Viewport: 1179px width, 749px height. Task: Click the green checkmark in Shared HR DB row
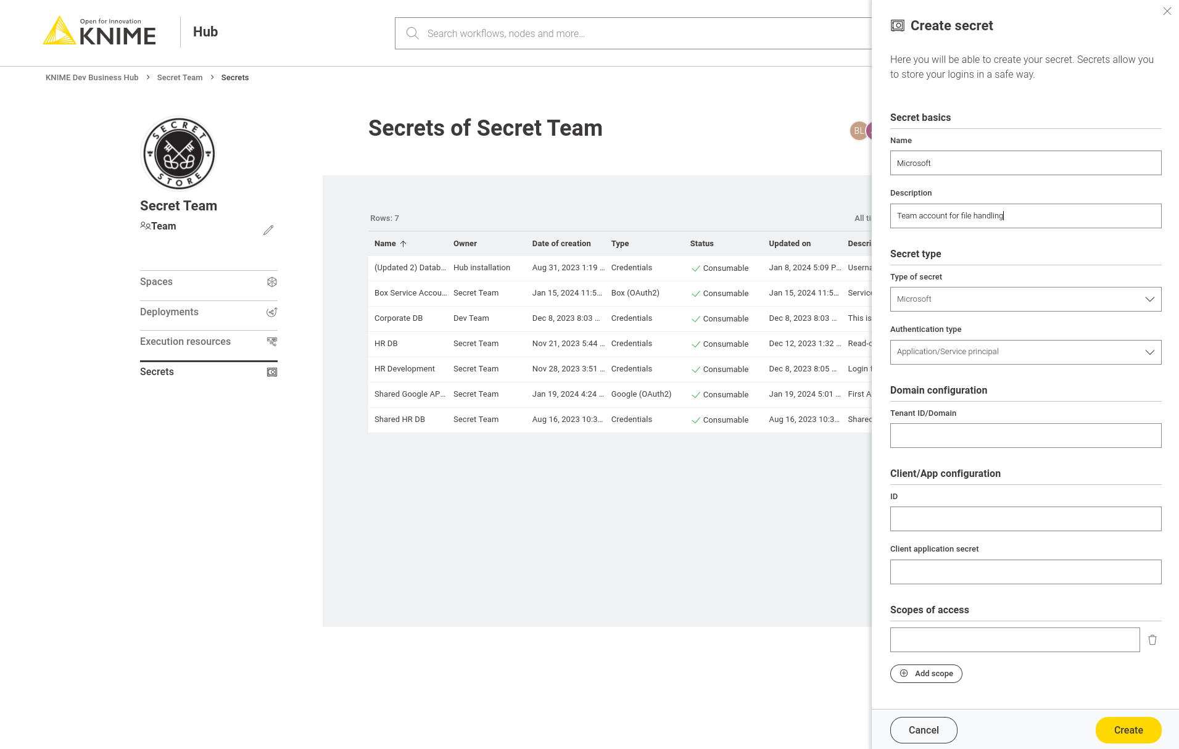pyautogui.click(x=696, y=420)
